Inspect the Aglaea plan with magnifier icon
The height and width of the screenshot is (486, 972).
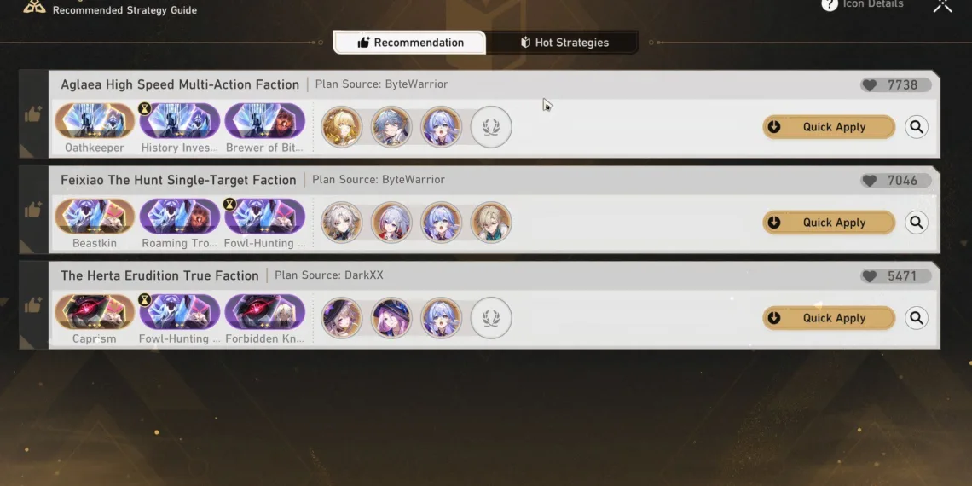(917, 127)
